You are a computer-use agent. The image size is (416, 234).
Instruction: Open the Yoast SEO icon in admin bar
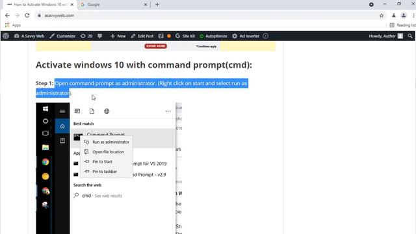point(161,36)
